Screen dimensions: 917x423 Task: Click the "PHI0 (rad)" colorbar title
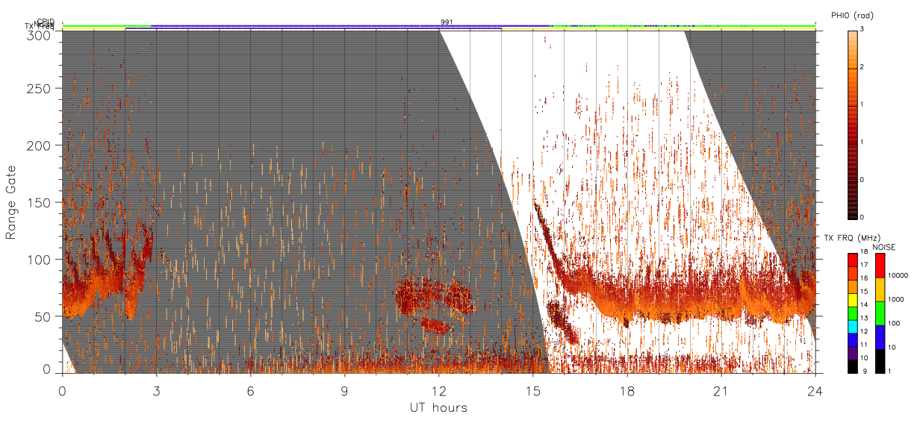852,16
